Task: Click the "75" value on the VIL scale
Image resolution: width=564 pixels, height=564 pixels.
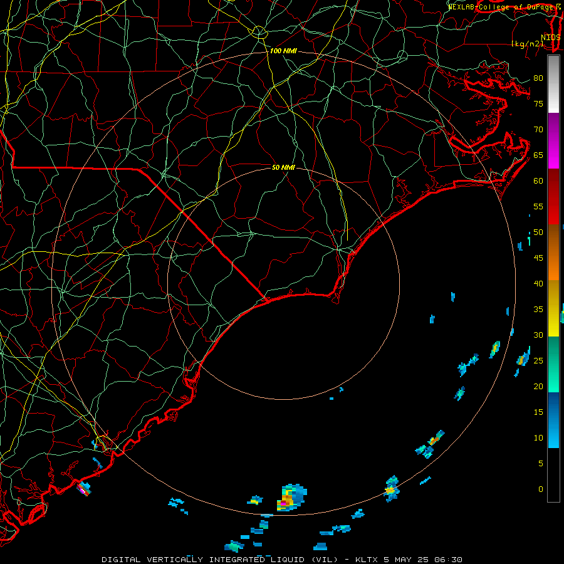Action: tap(538, 103)
